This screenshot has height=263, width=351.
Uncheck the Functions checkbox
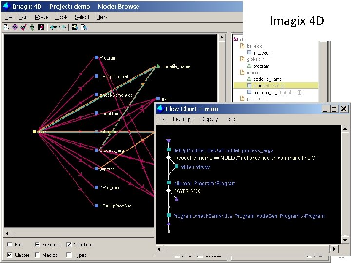pyautogui.click(x=38, y=244)
